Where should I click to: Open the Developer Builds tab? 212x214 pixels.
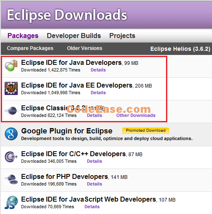[74, 36]
